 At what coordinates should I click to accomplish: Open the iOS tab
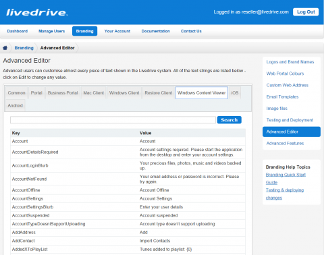235,93
